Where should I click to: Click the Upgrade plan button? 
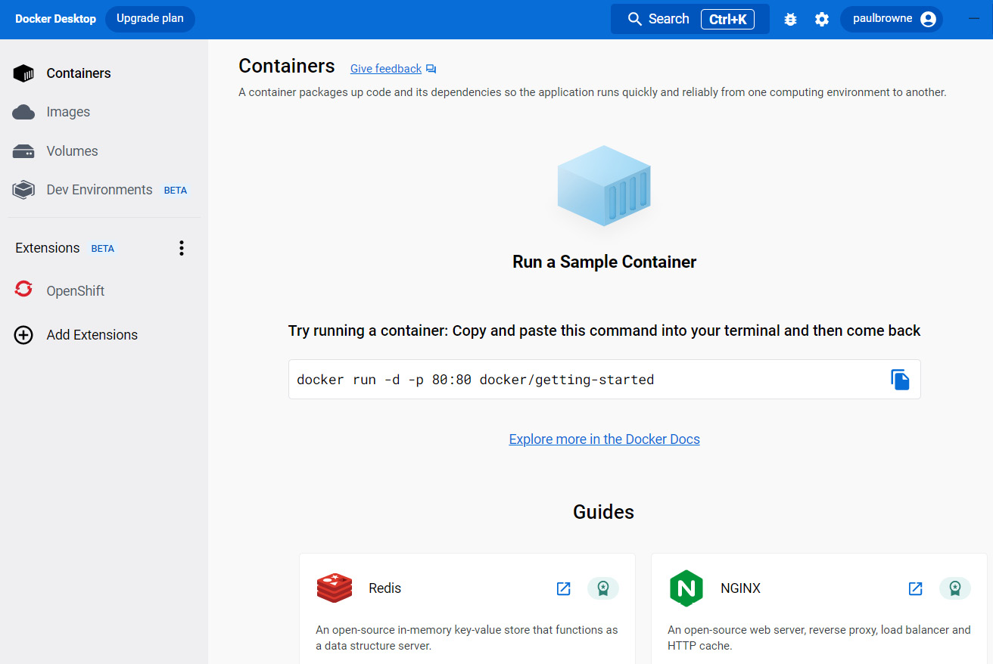click(x=150, y=19)
